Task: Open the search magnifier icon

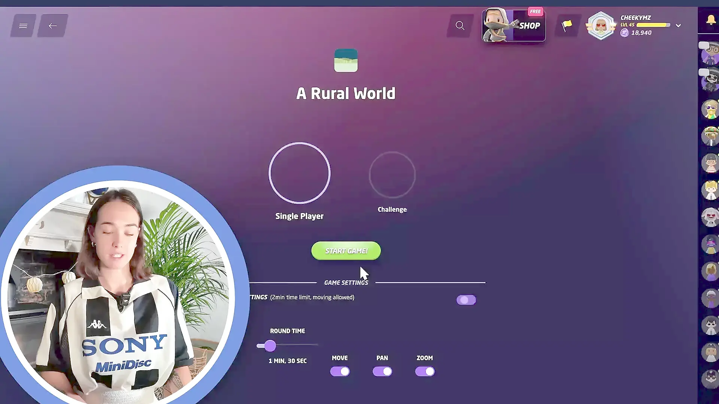Action: pyautogui.click(x=460, y=26)
